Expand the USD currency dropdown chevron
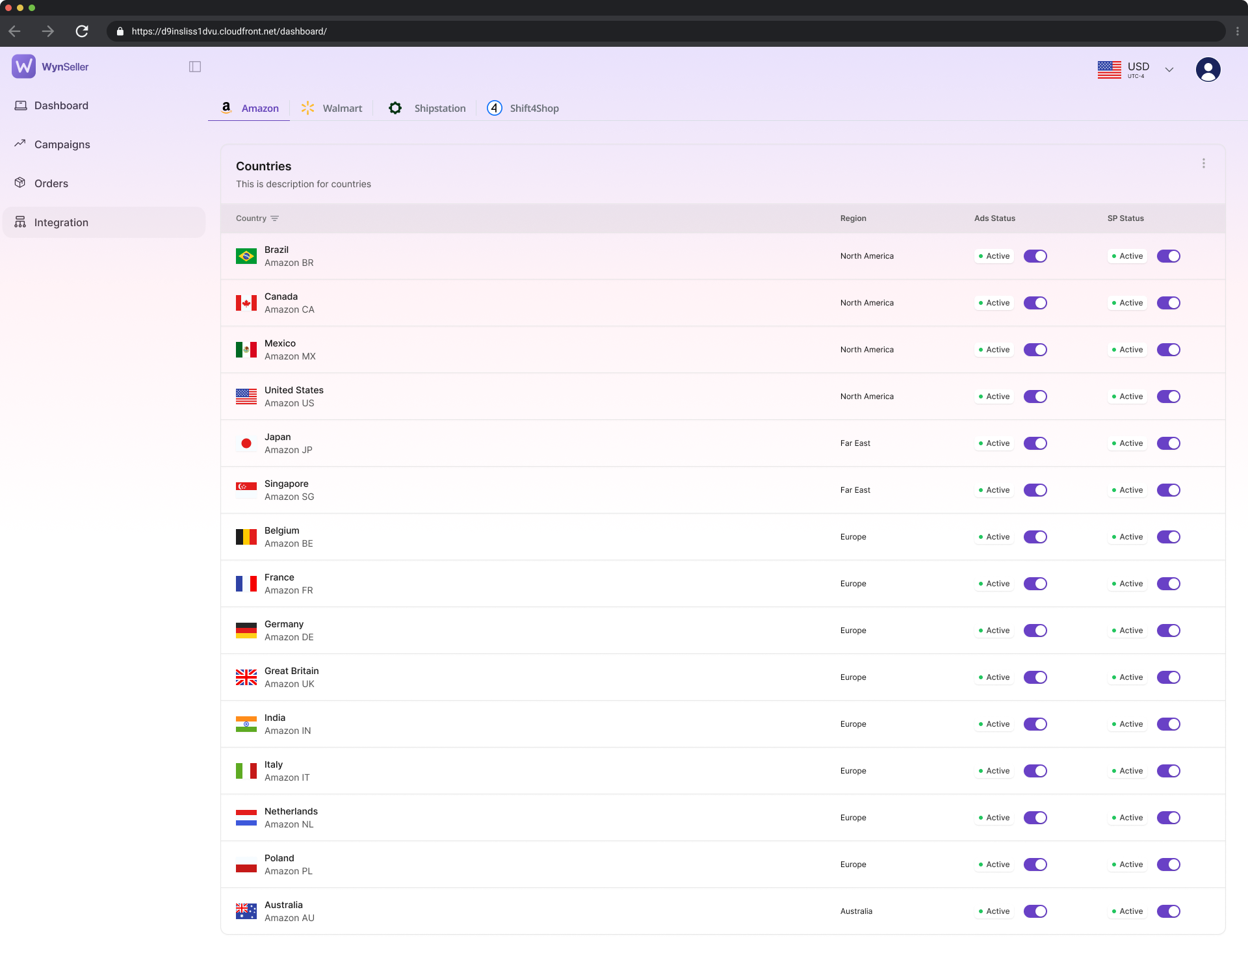The image size is (1248, 962). click(1169, 70)
